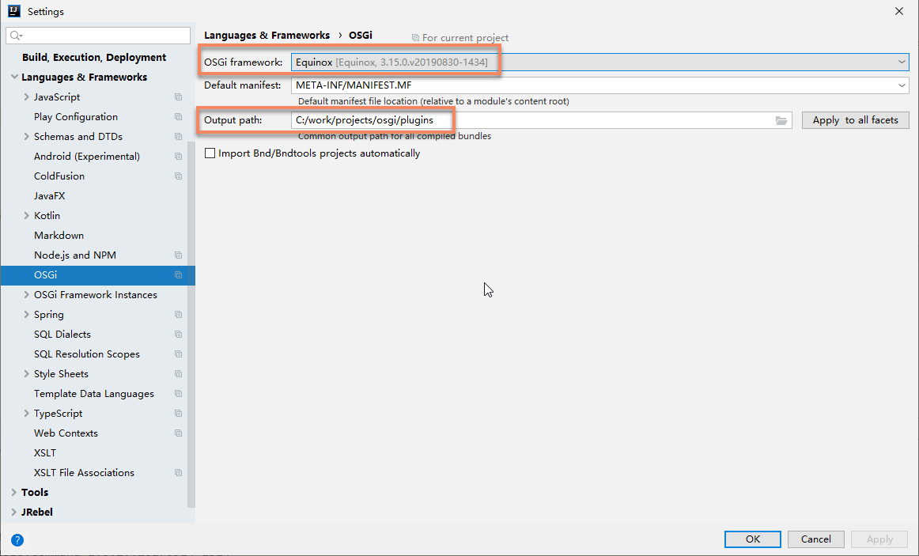
Task: Click the Template Data Languages row's project icon
Action: 178,394
